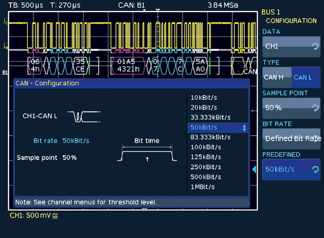
Task: Click the decoded 5A A0 CRC field
Action: (200, 65)
